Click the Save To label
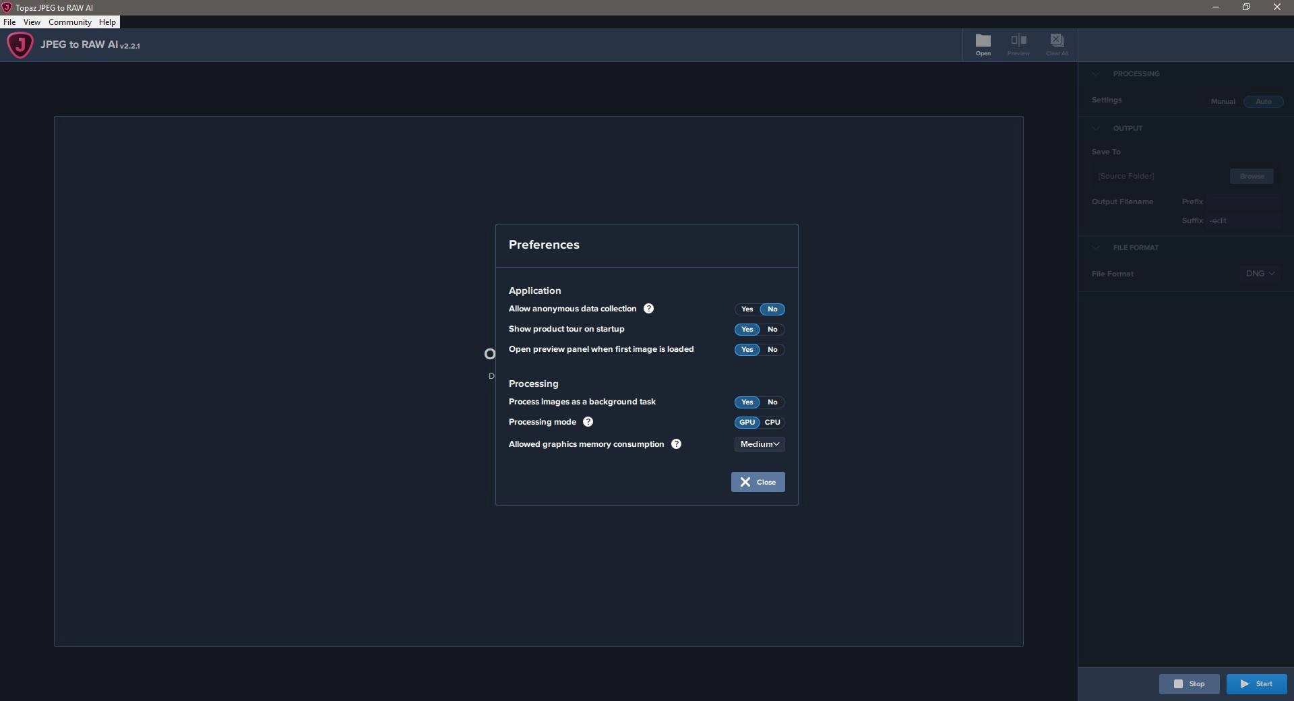1294x701 pixels. (1106, 152)
